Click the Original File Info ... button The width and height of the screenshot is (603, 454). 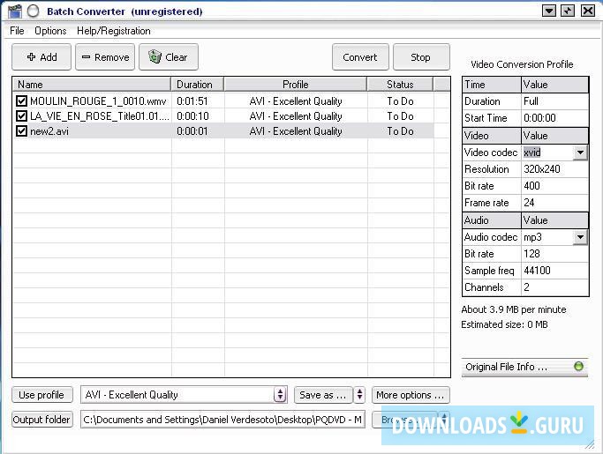click(x=524, y=367)
